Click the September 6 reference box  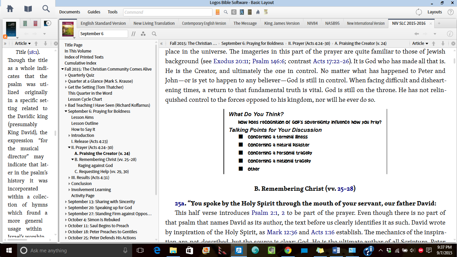click(103, 34)
